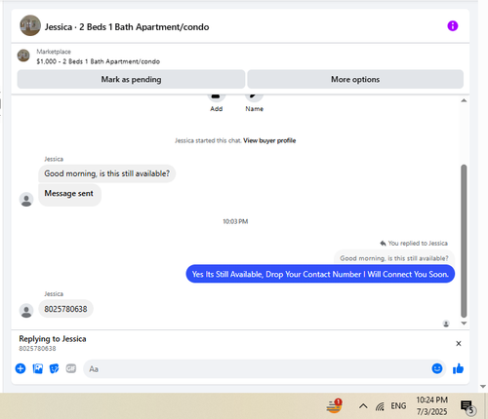
Task: Open conversation info purple icon
Action: click(453, 26)
